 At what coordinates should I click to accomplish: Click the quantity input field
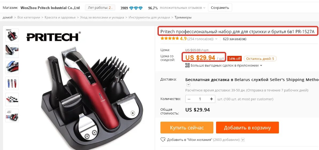click(x=200, y=99)
